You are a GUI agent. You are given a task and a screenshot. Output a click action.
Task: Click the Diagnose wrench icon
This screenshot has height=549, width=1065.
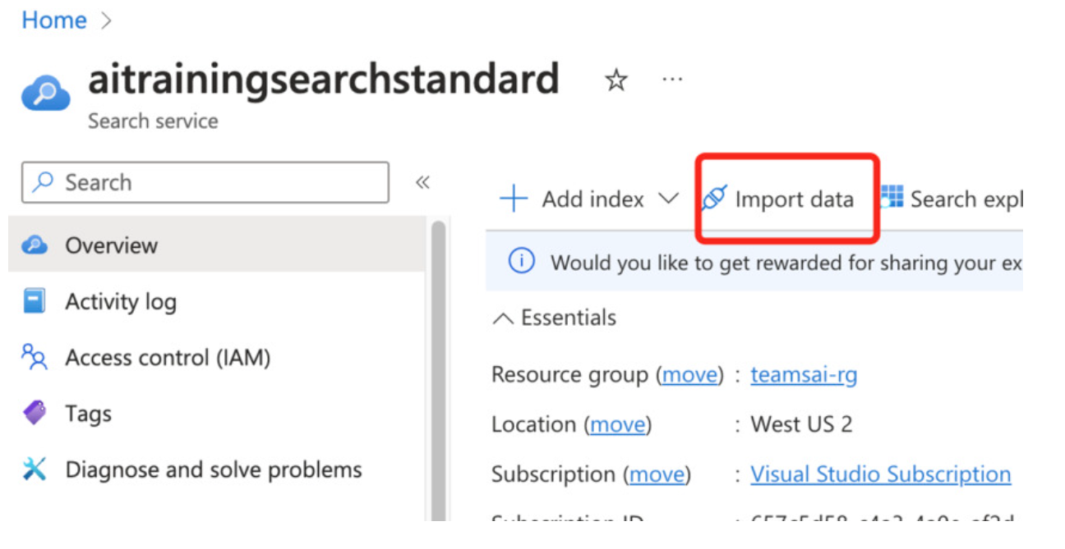[x=35, y=469]
